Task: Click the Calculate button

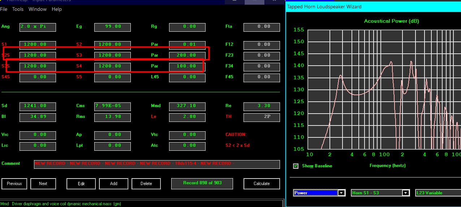Action: (262, 184)
